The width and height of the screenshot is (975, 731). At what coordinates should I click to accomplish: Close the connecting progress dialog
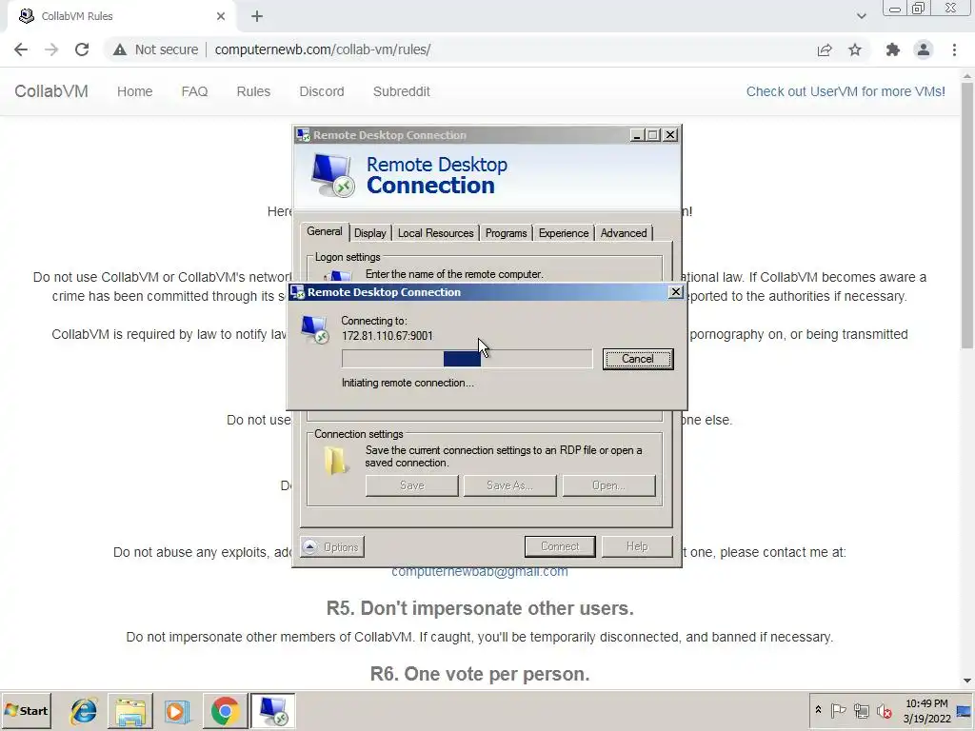point(675,291)
